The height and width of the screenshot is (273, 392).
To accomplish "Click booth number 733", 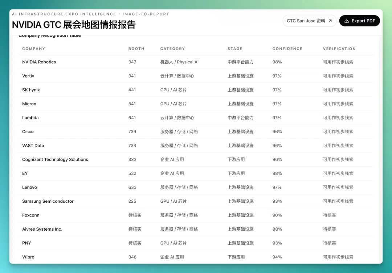I will (x=132, y=146).
